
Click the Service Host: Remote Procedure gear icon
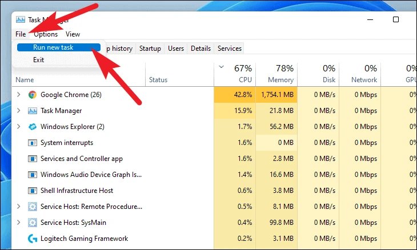pos(33,207)
